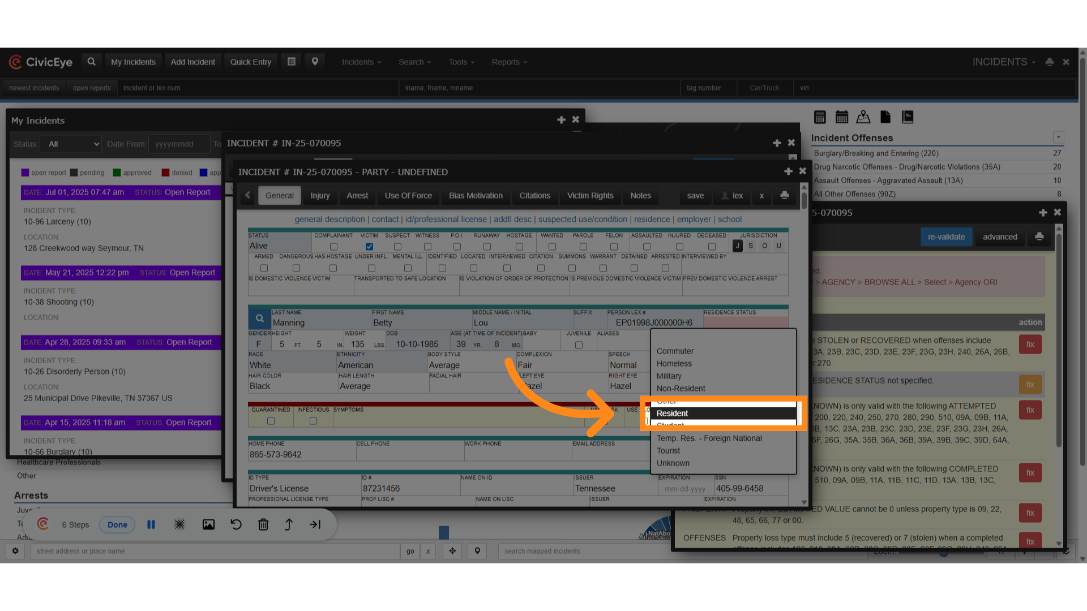1087x611 pixels.
Task: Open the calculator icon above Incident Offenses
Action: pos(820,117)
